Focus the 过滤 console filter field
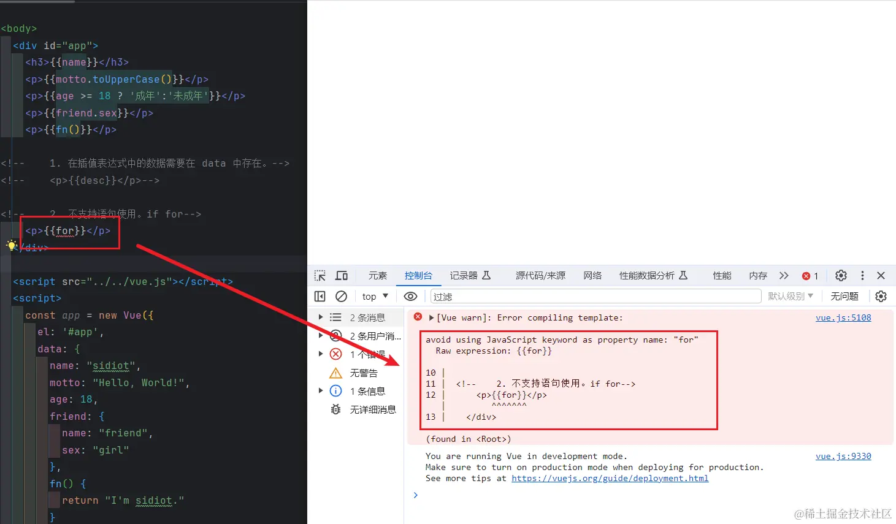 click(x=595, y=297)
